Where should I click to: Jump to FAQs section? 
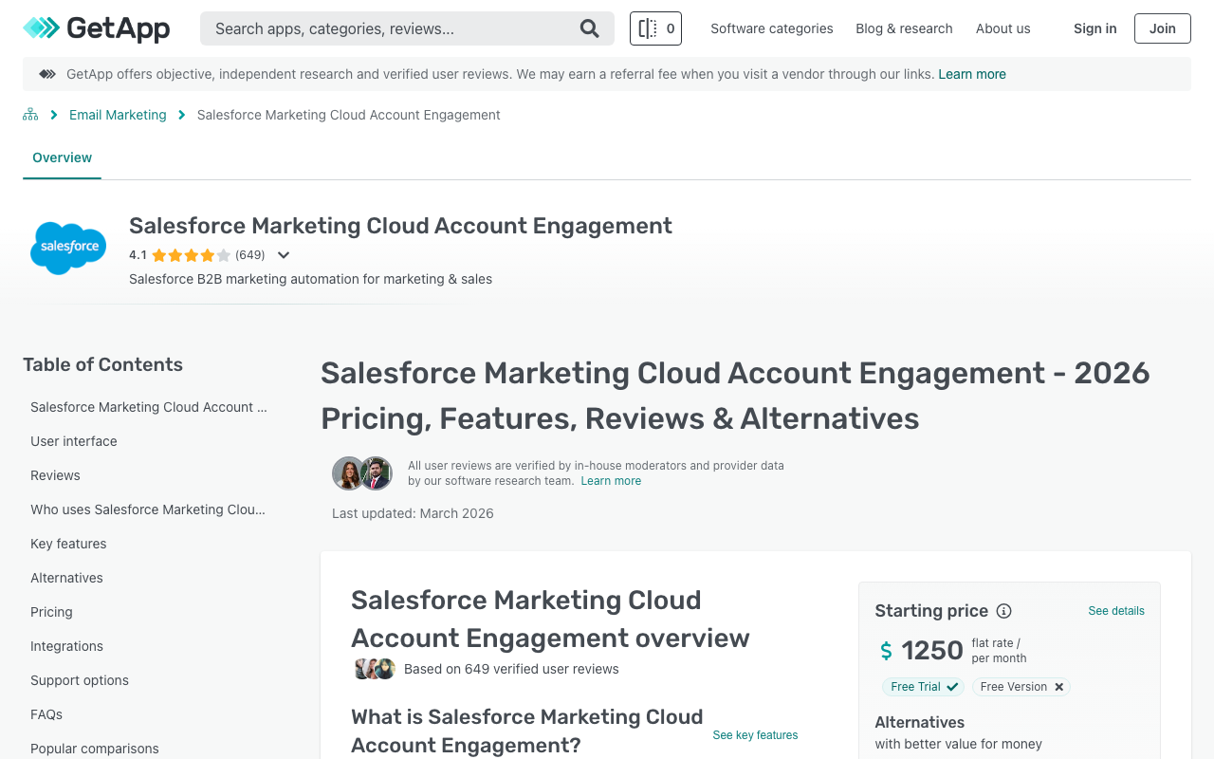click(46, 714)
